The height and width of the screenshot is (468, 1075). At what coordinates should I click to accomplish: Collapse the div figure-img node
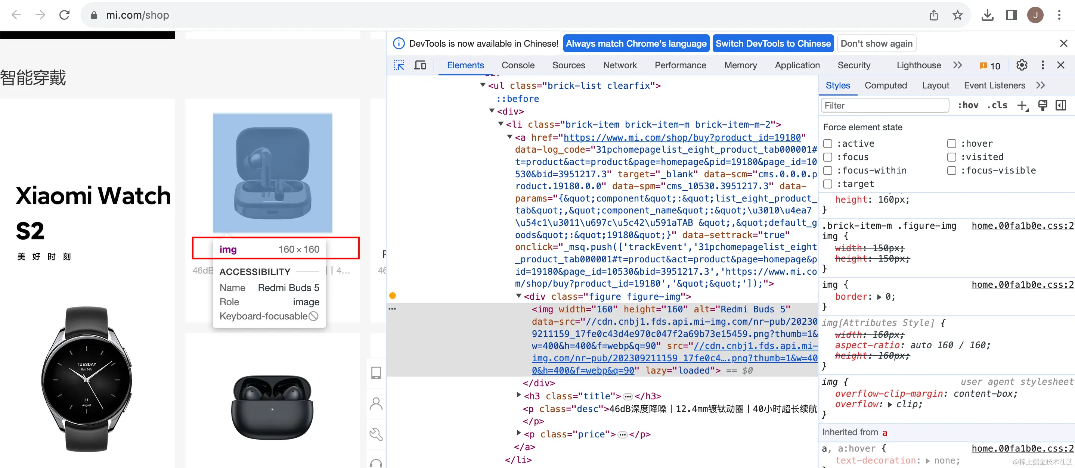click(x=519, y=296)
